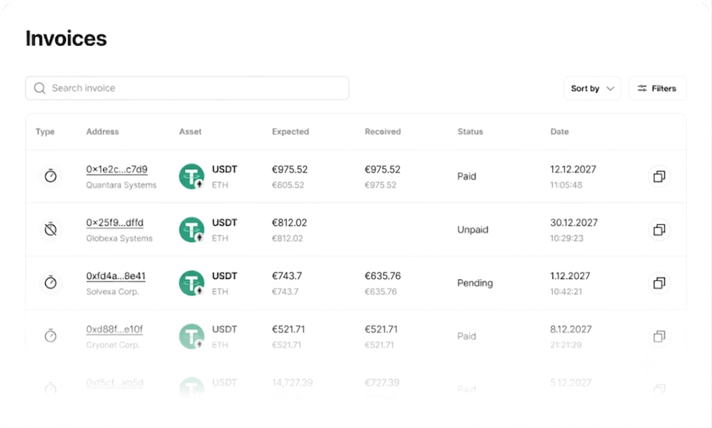712x428 pixels.
Task: Copy the Cryonet Corp. invoice row
Action: click(659, 336)
